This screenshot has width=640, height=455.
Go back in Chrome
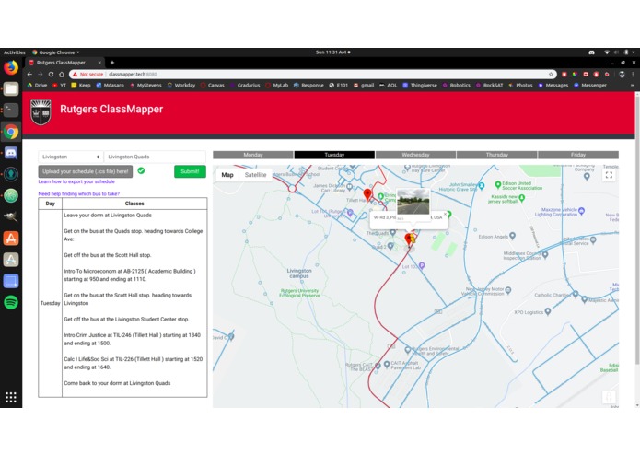pos(29,75)
